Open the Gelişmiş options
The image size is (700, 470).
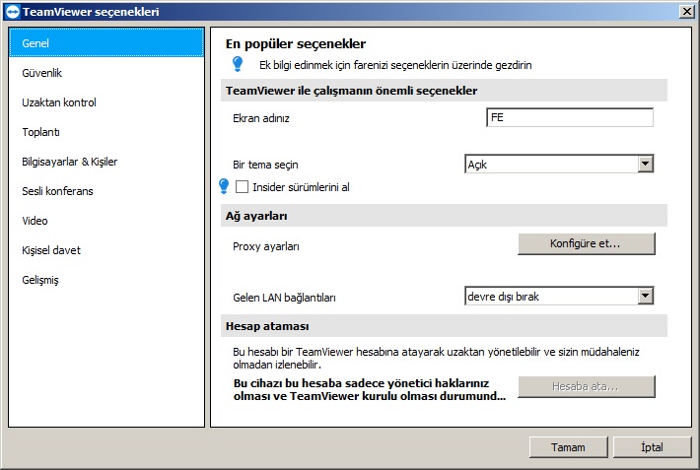tap(106, 280)
